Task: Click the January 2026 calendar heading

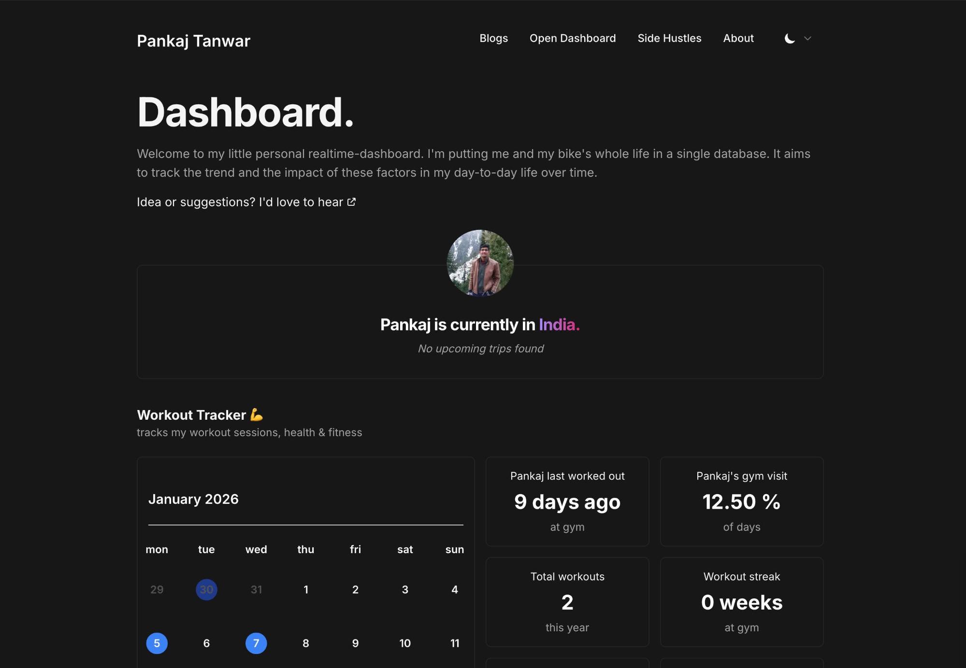Action: [193, 499]
